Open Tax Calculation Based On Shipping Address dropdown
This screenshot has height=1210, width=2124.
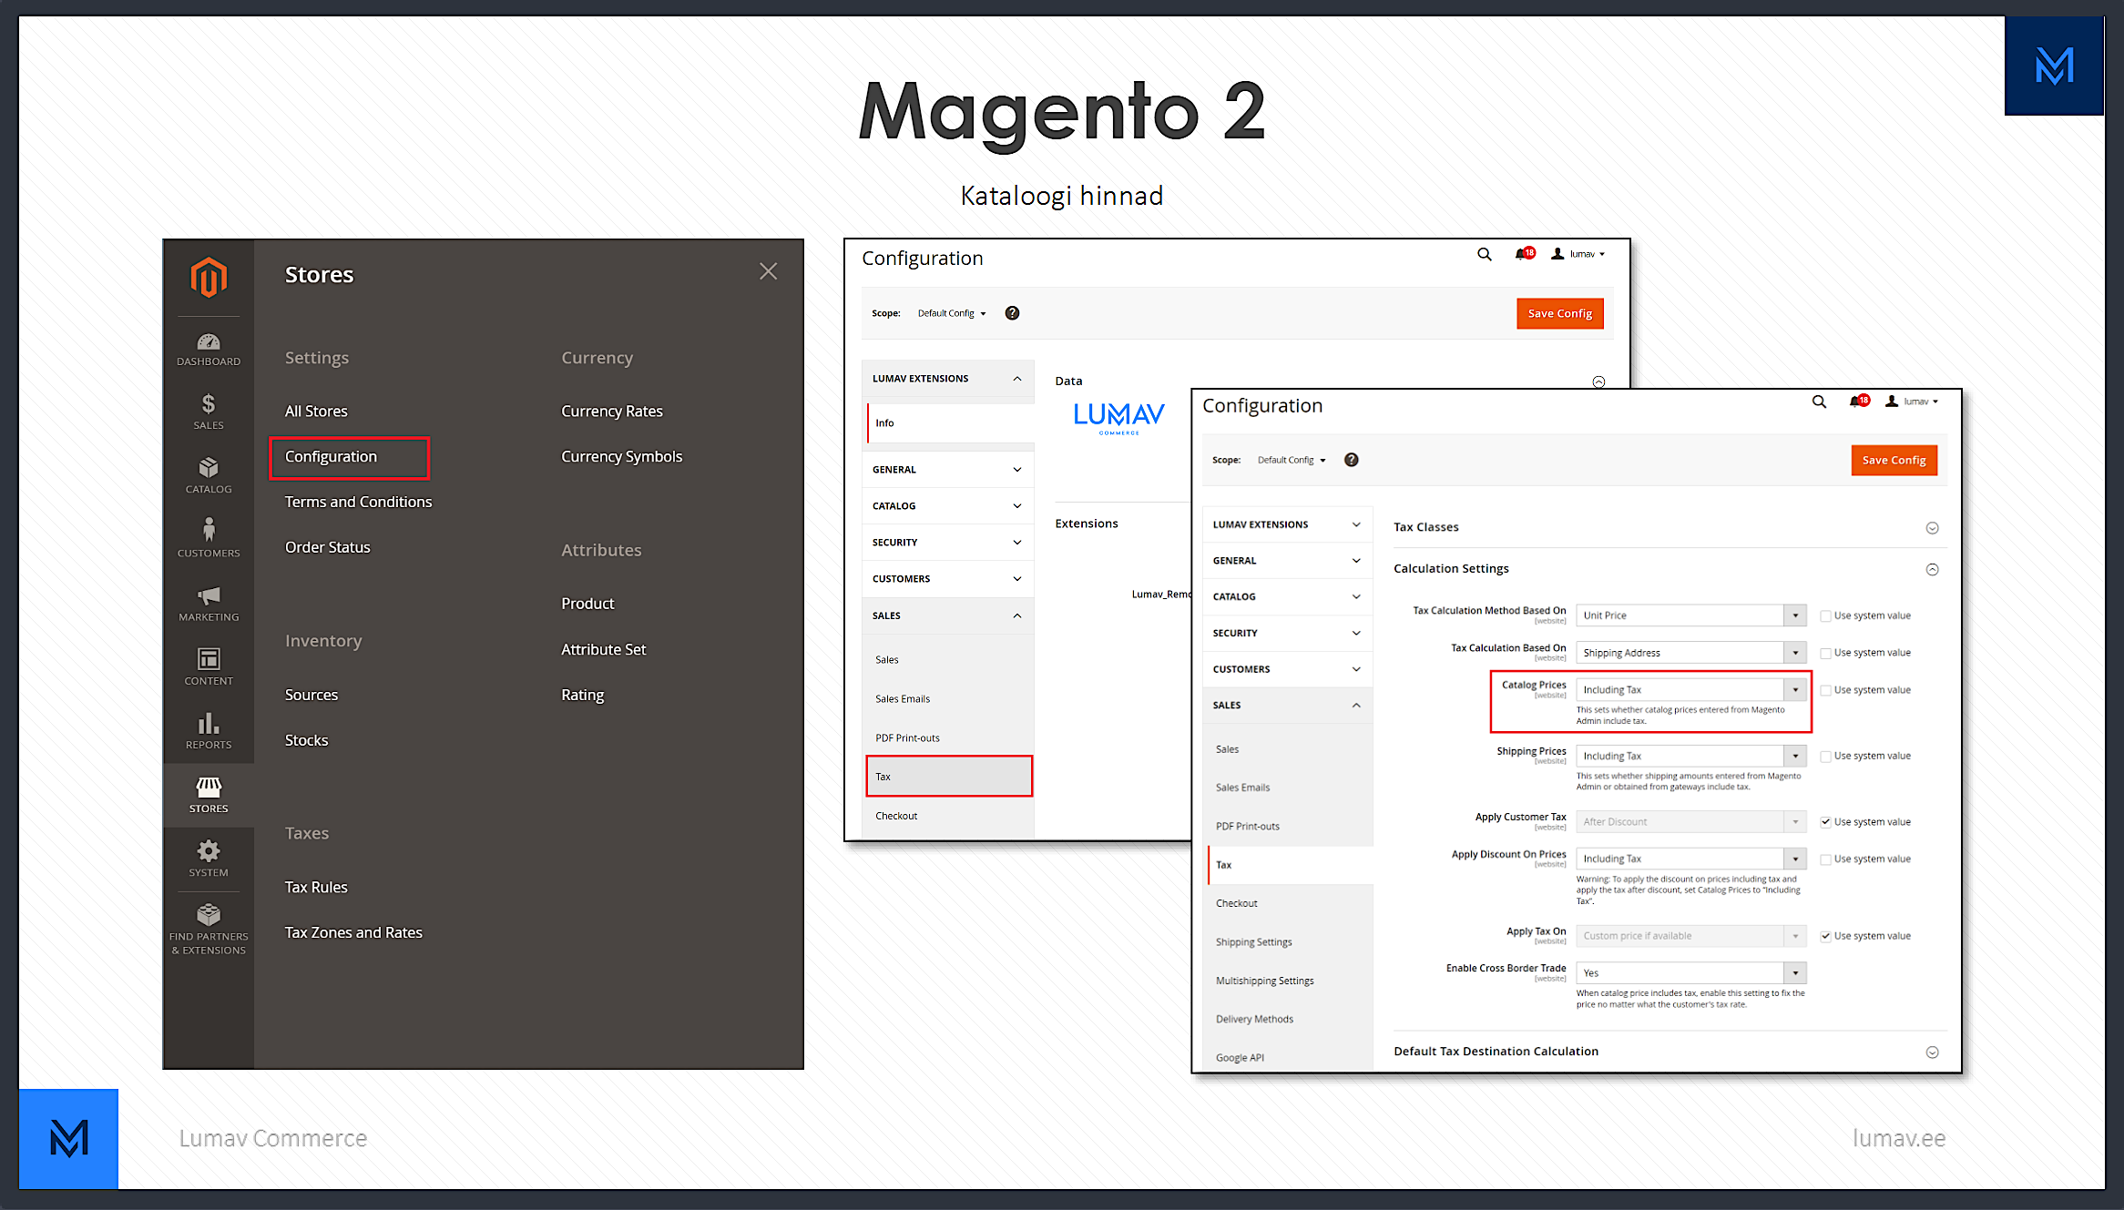1690,653
